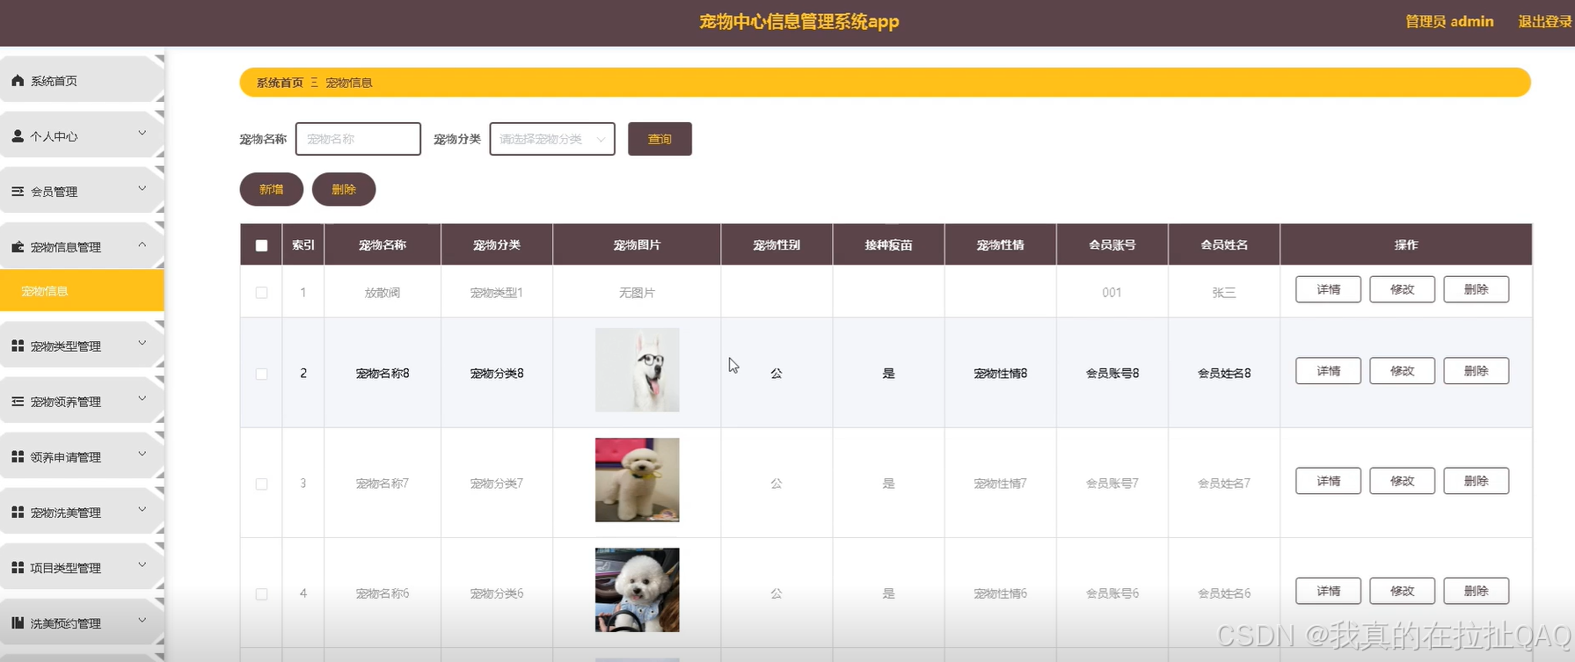Click the 宠物分类6 cell

(497, 593)
